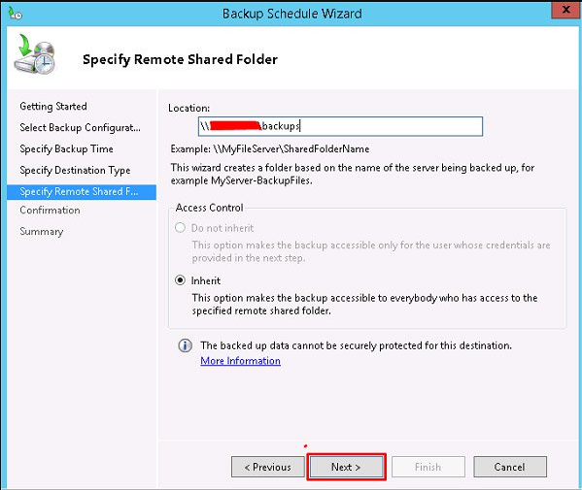Click the Confirmation step in sidebar

[x=50, y=211]
